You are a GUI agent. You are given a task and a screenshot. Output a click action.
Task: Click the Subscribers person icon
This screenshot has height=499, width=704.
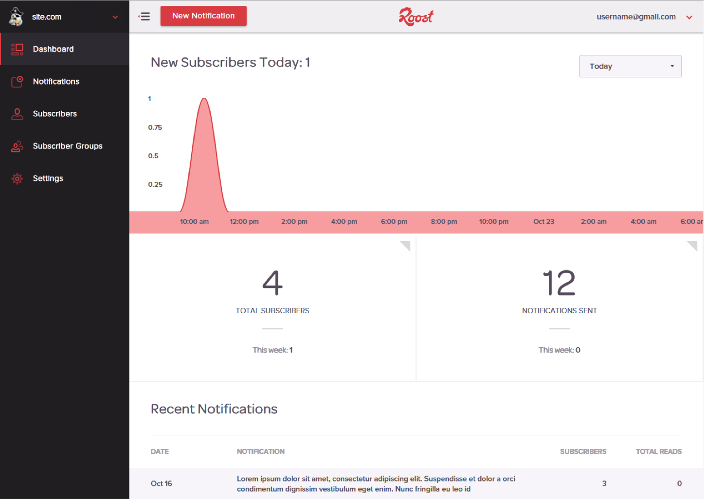(17, 114)
